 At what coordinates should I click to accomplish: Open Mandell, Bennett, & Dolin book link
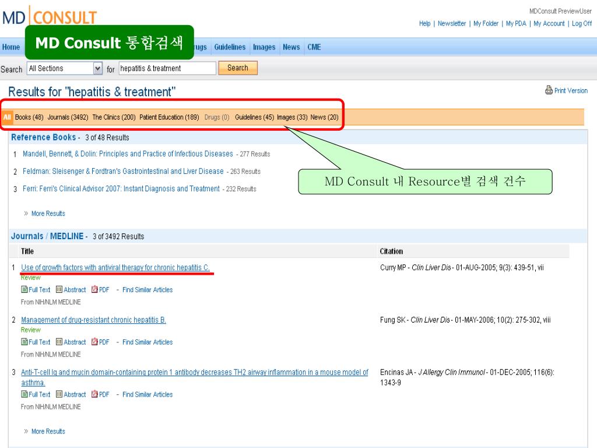pyautogui.click(x=128, y=153)
